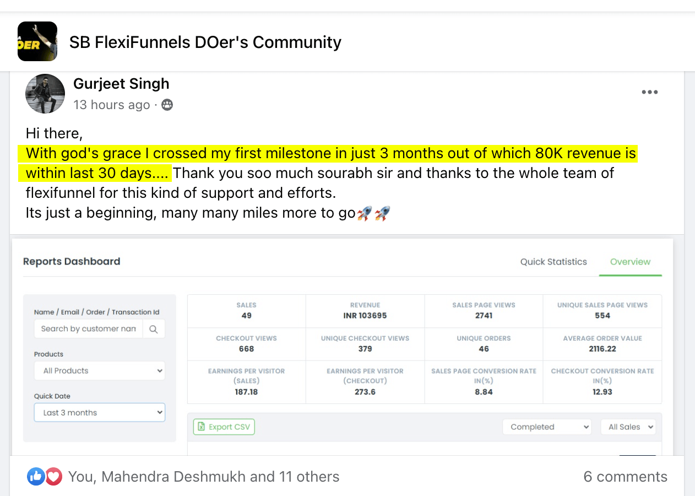Image resolution: width=695 pixels, height=496 pixels.
Task: Focus the Search by customer name field
Action: [x=88, y=329]
